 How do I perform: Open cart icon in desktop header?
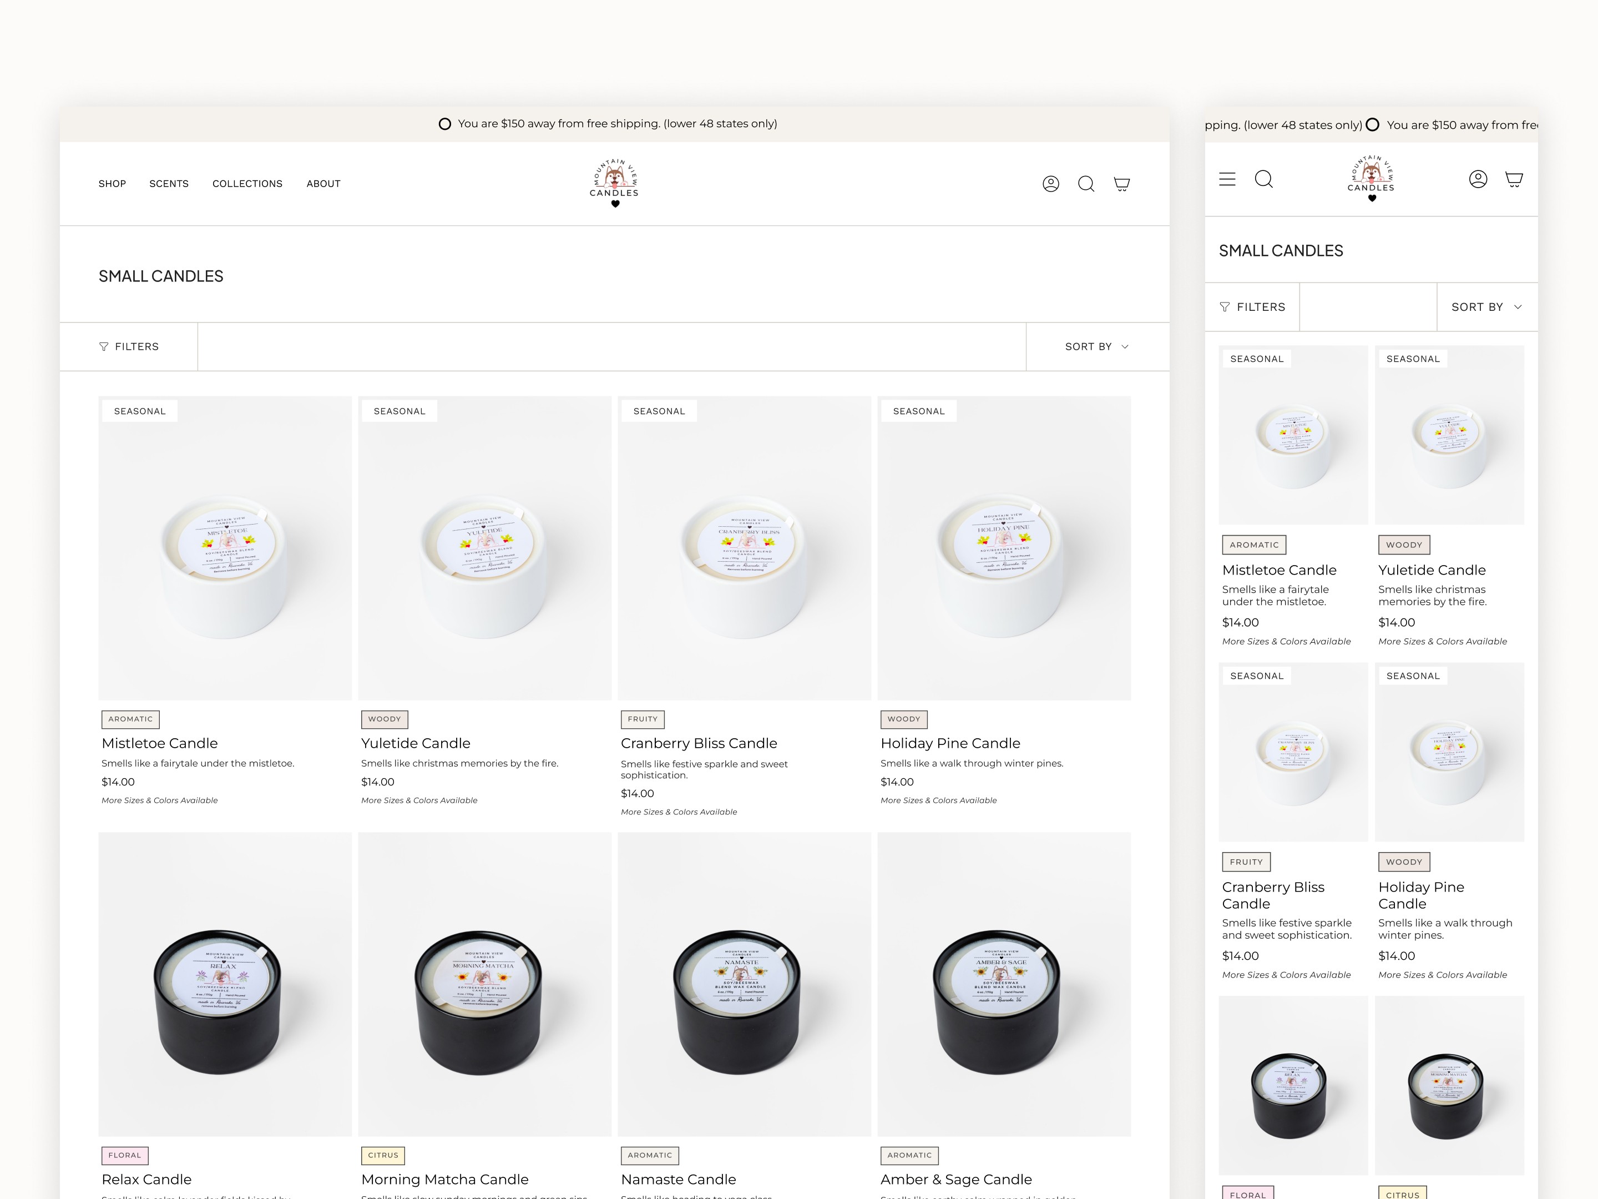[x=1121, y=184]
